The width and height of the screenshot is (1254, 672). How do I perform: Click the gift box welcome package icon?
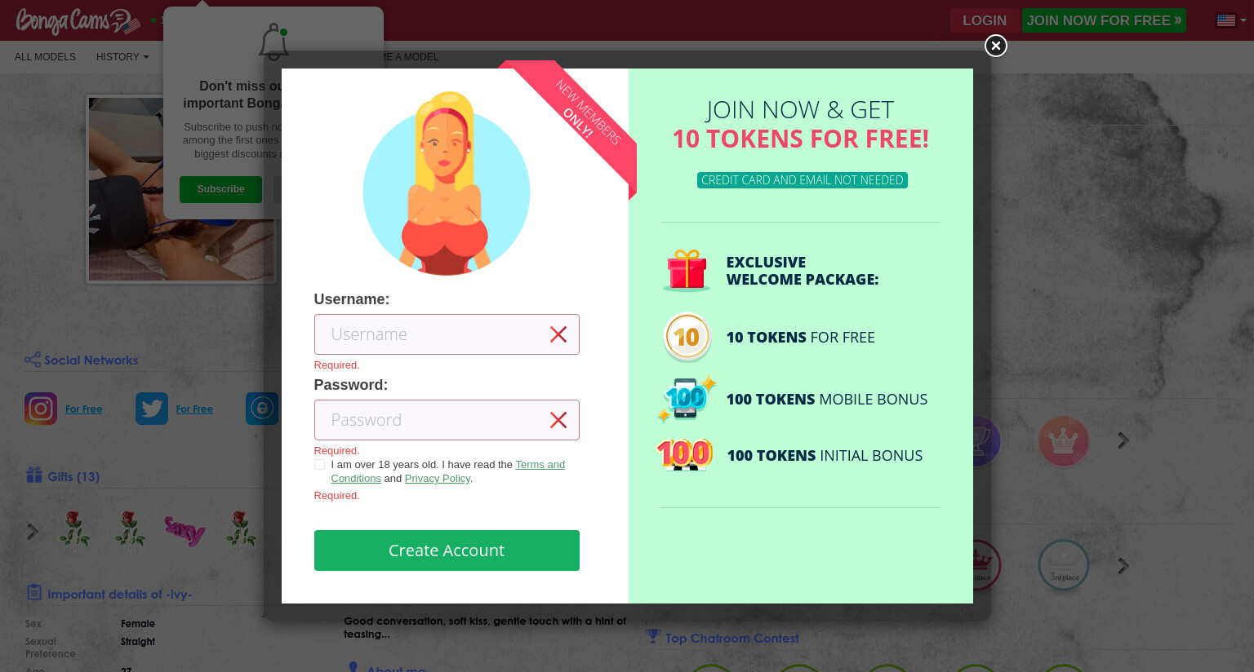tap(687, 270)
